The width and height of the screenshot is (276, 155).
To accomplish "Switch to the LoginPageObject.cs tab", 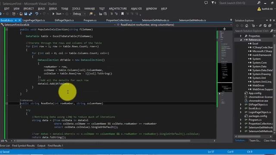I will coord(34,20).
